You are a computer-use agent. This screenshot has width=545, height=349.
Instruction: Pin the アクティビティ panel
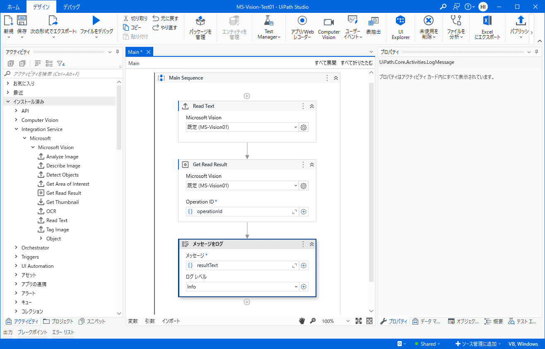click(117, 52)
